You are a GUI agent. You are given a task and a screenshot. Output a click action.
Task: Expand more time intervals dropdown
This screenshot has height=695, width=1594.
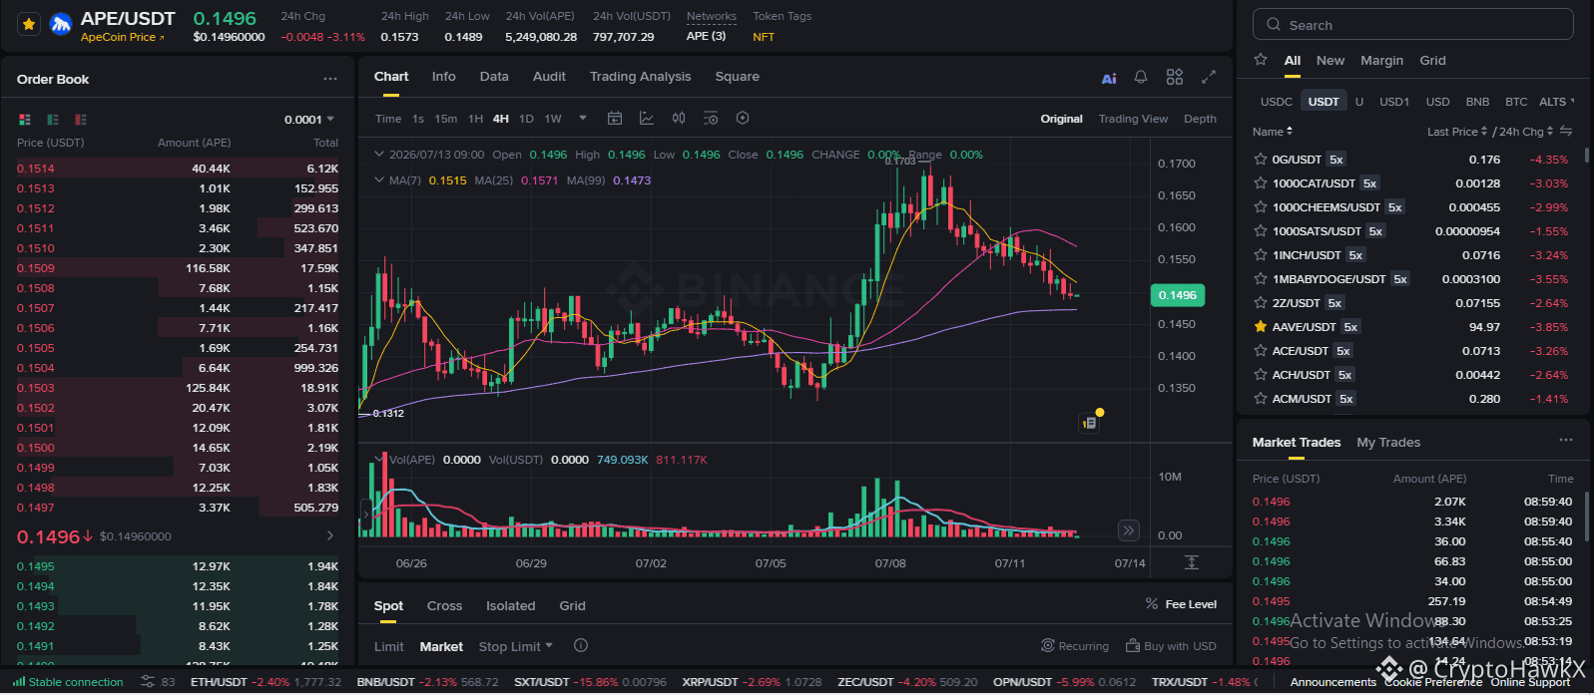click(583, 119)
